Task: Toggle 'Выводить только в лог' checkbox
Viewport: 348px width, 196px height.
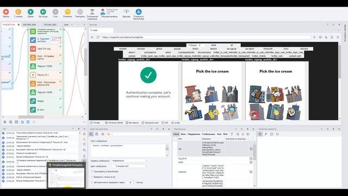Action: point(92,177)
